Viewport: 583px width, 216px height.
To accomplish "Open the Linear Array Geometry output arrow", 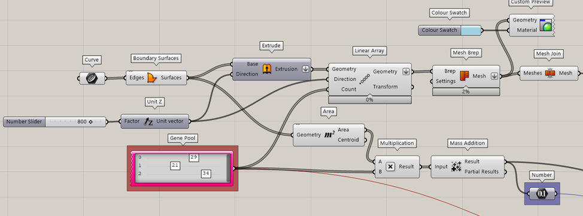I will (x=406, y=72).
